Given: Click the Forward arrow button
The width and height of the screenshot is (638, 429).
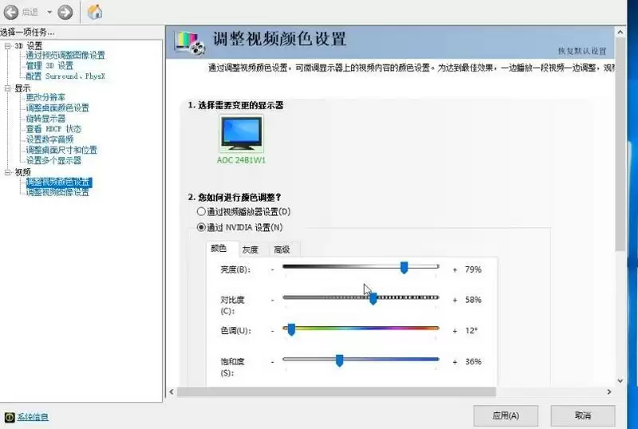Looking at the screenshot, I should pyautogui.click(x=65, y=12).
